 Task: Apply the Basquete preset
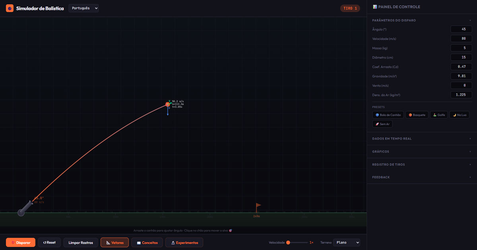click(417, 115)
